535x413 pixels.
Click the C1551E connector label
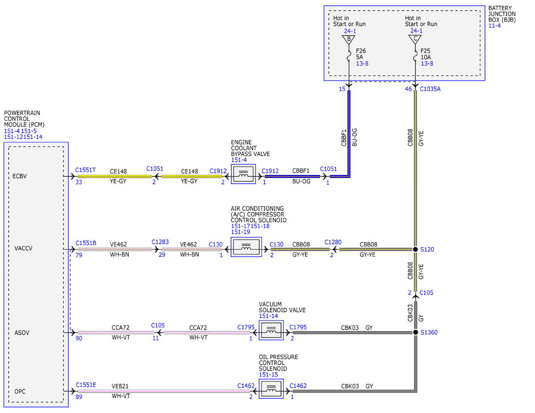(x=86, y=384)
